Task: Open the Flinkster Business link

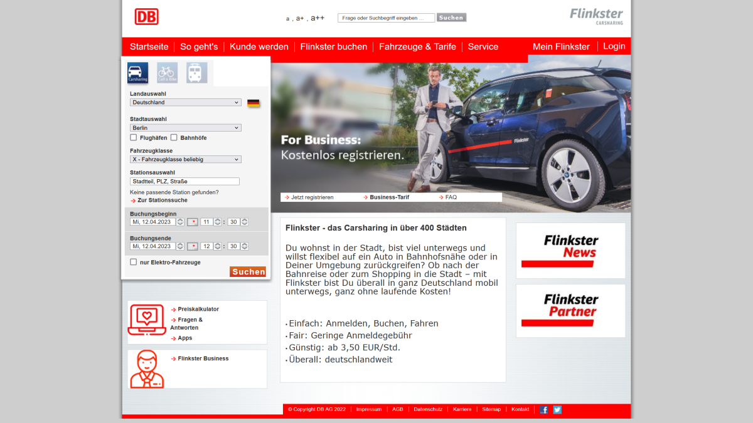Action: [x=203, y=358]
